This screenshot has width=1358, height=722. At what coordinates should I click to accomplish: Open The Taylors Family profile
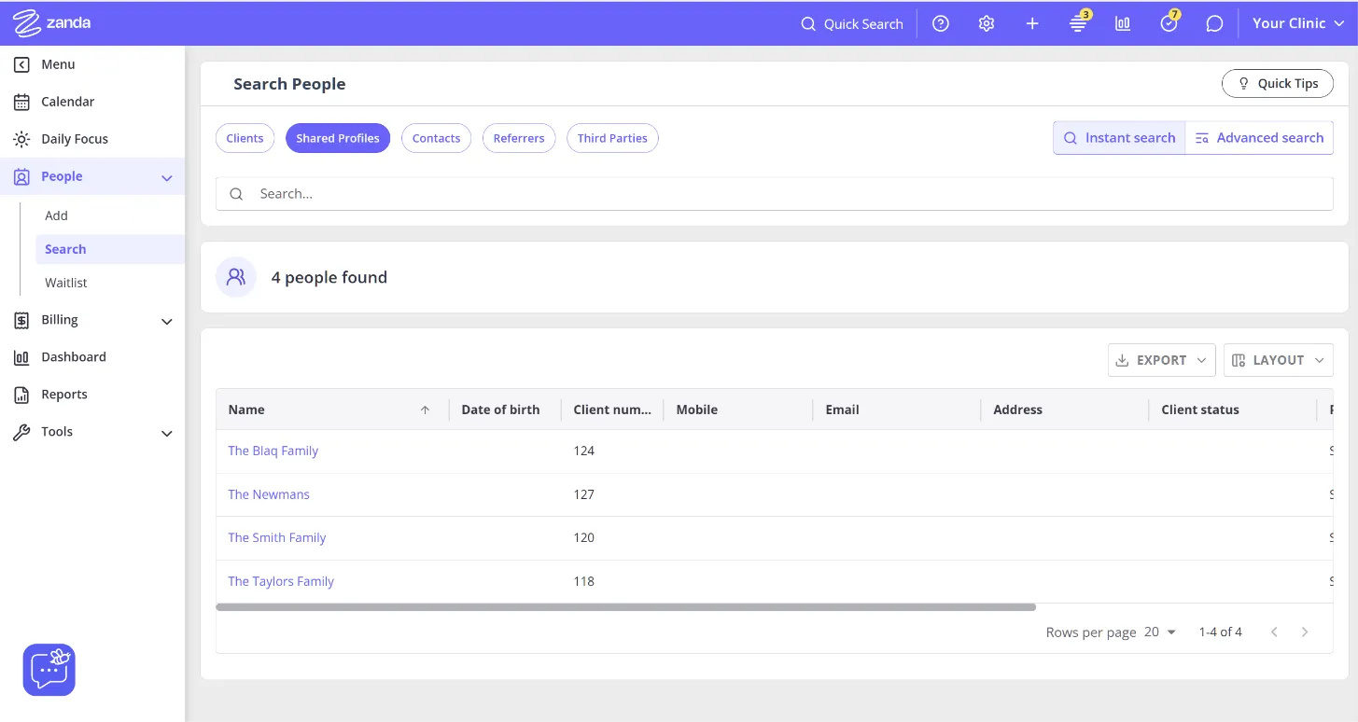pyautogui.click(x=281, y=581)
